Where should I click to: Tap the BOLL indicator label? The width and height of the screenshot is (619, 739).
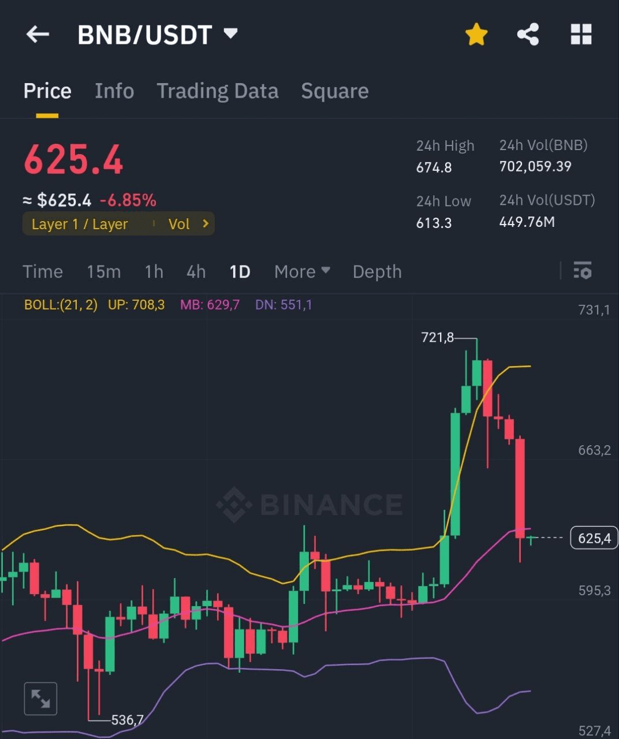pos(61,304)
